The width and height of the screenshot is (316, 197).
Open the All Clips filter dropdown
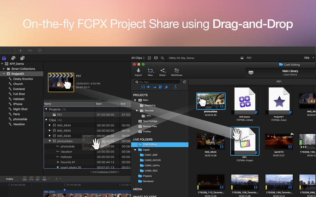pyautogui.click(x=139, y=58)
